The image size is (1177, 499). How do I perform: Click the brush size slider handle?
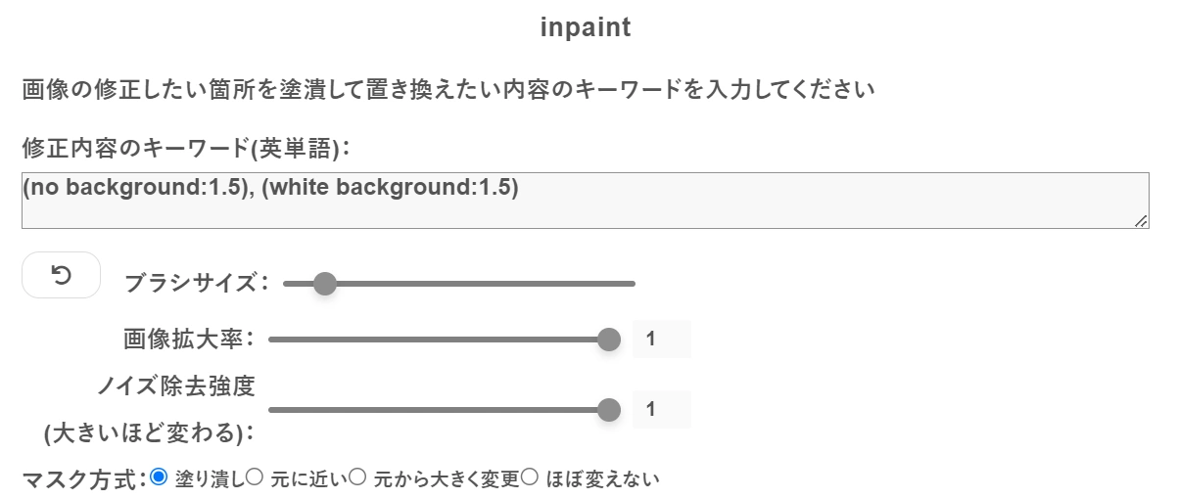point(324,284)
